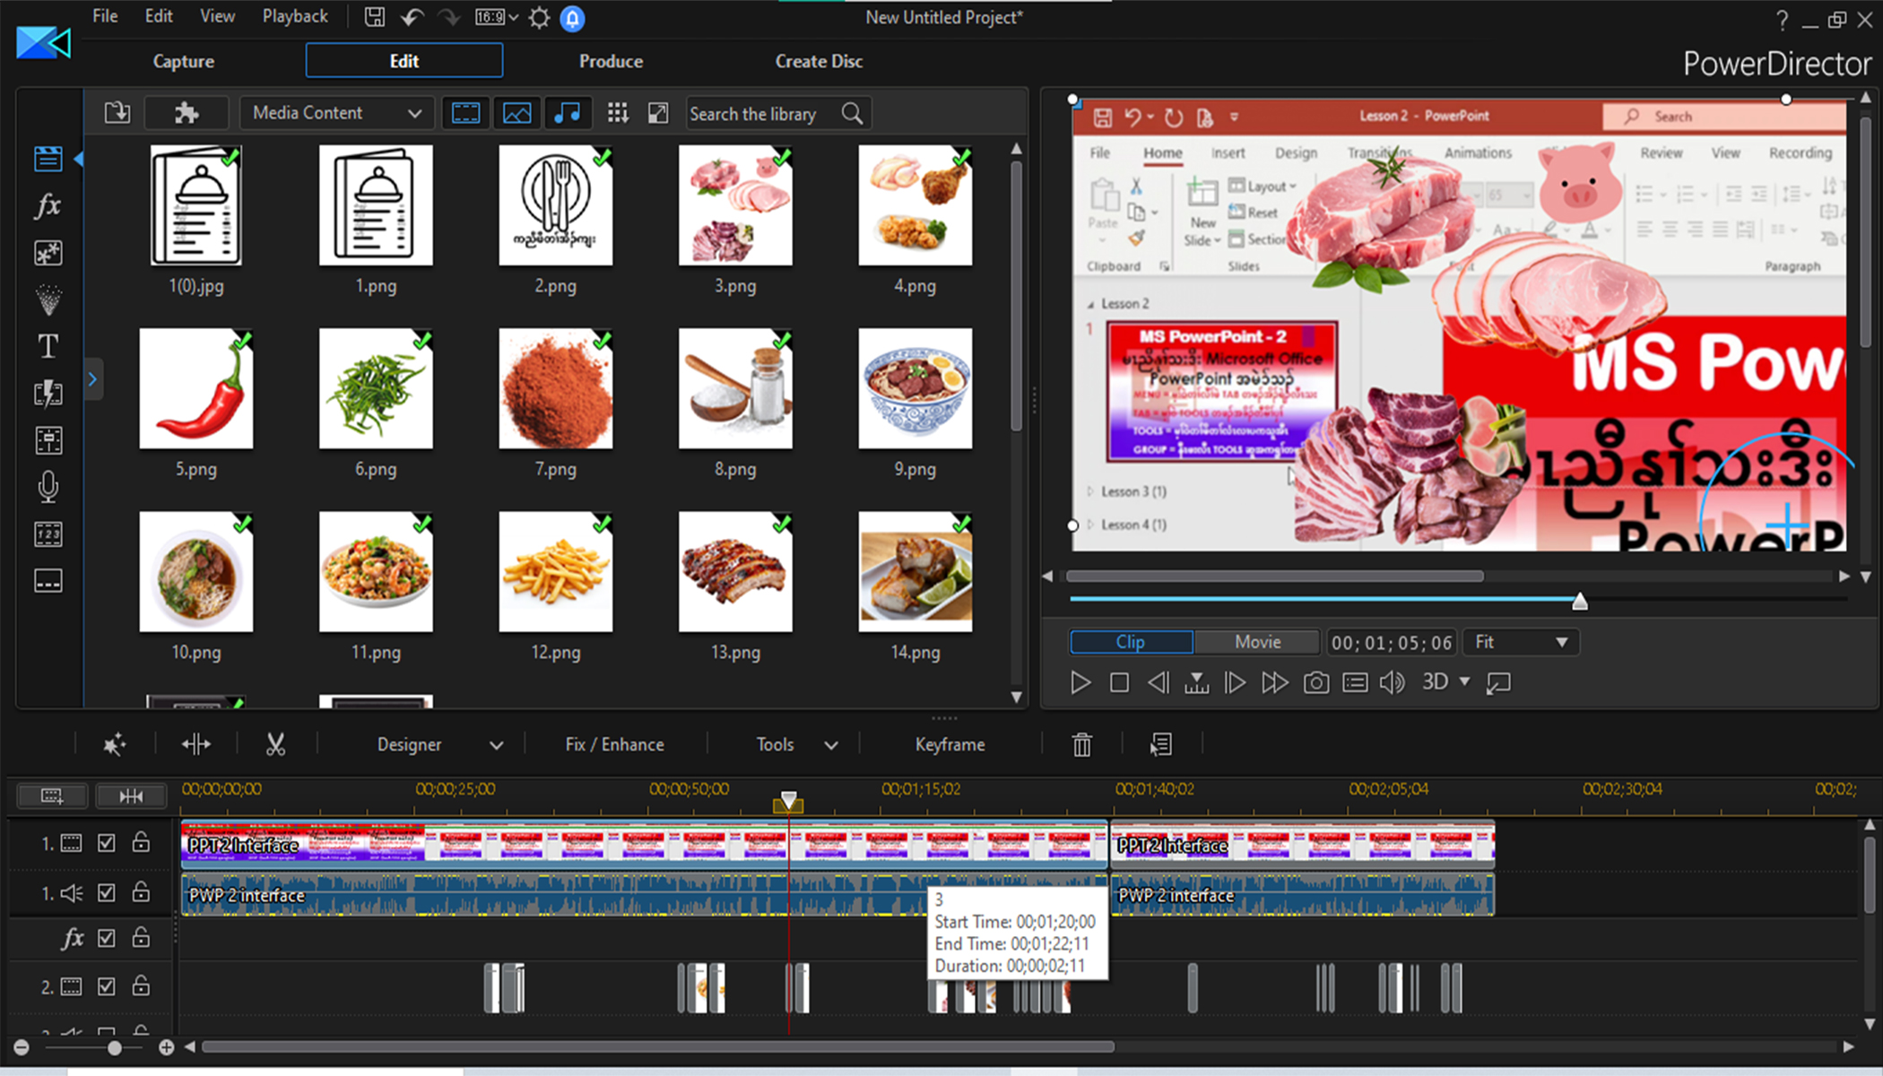Toggle audio files filter in library
The height and width of the screenshot is (1076, 1883).
(567, 113)
